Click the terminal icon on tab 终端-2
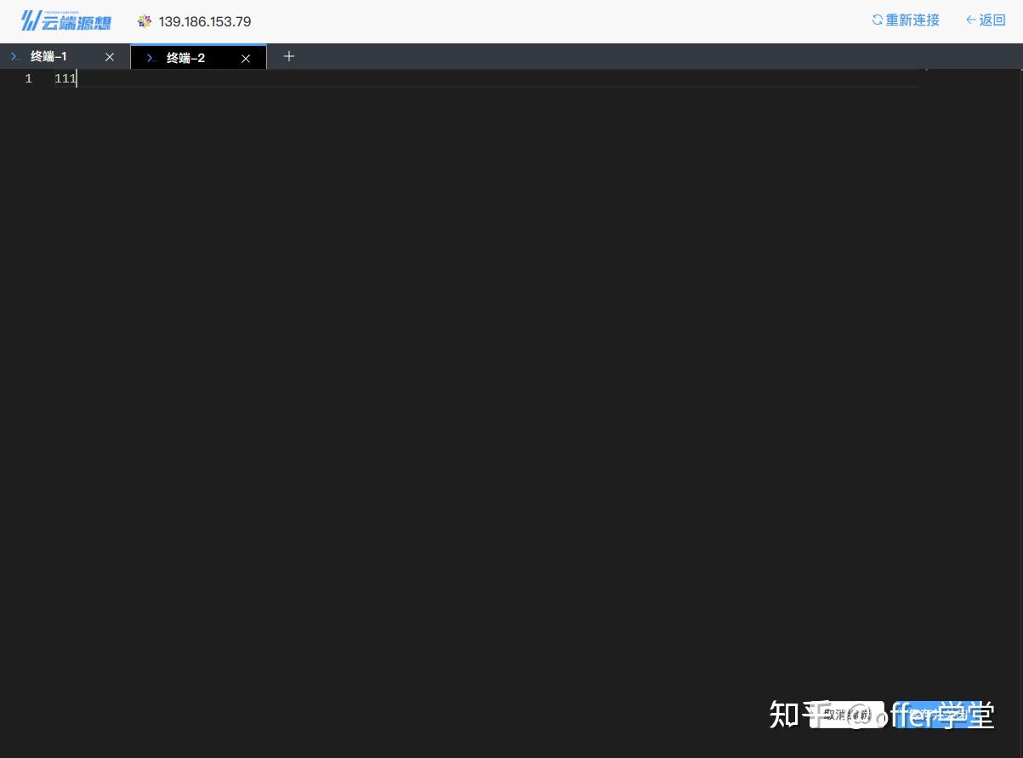Screen dimensions: 1023x758 pyautogui.click(x=151, y=58)
